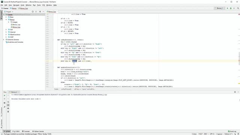Expand External Libraries node
240x135 pixels.
[x=4, y=39]
